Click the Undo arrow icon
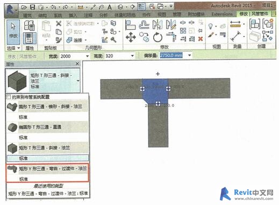Screen dimensions: 279x205 tap(53, 7)
